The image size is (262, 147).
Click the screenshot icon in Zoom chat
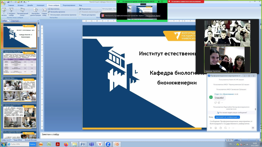click(225, 128)
